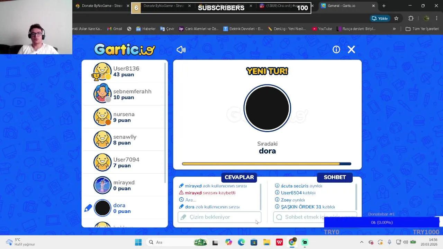Viewport: 443px width, 249px height.
Task: Open the Haberler bookmark
Action: pos(146,29)
